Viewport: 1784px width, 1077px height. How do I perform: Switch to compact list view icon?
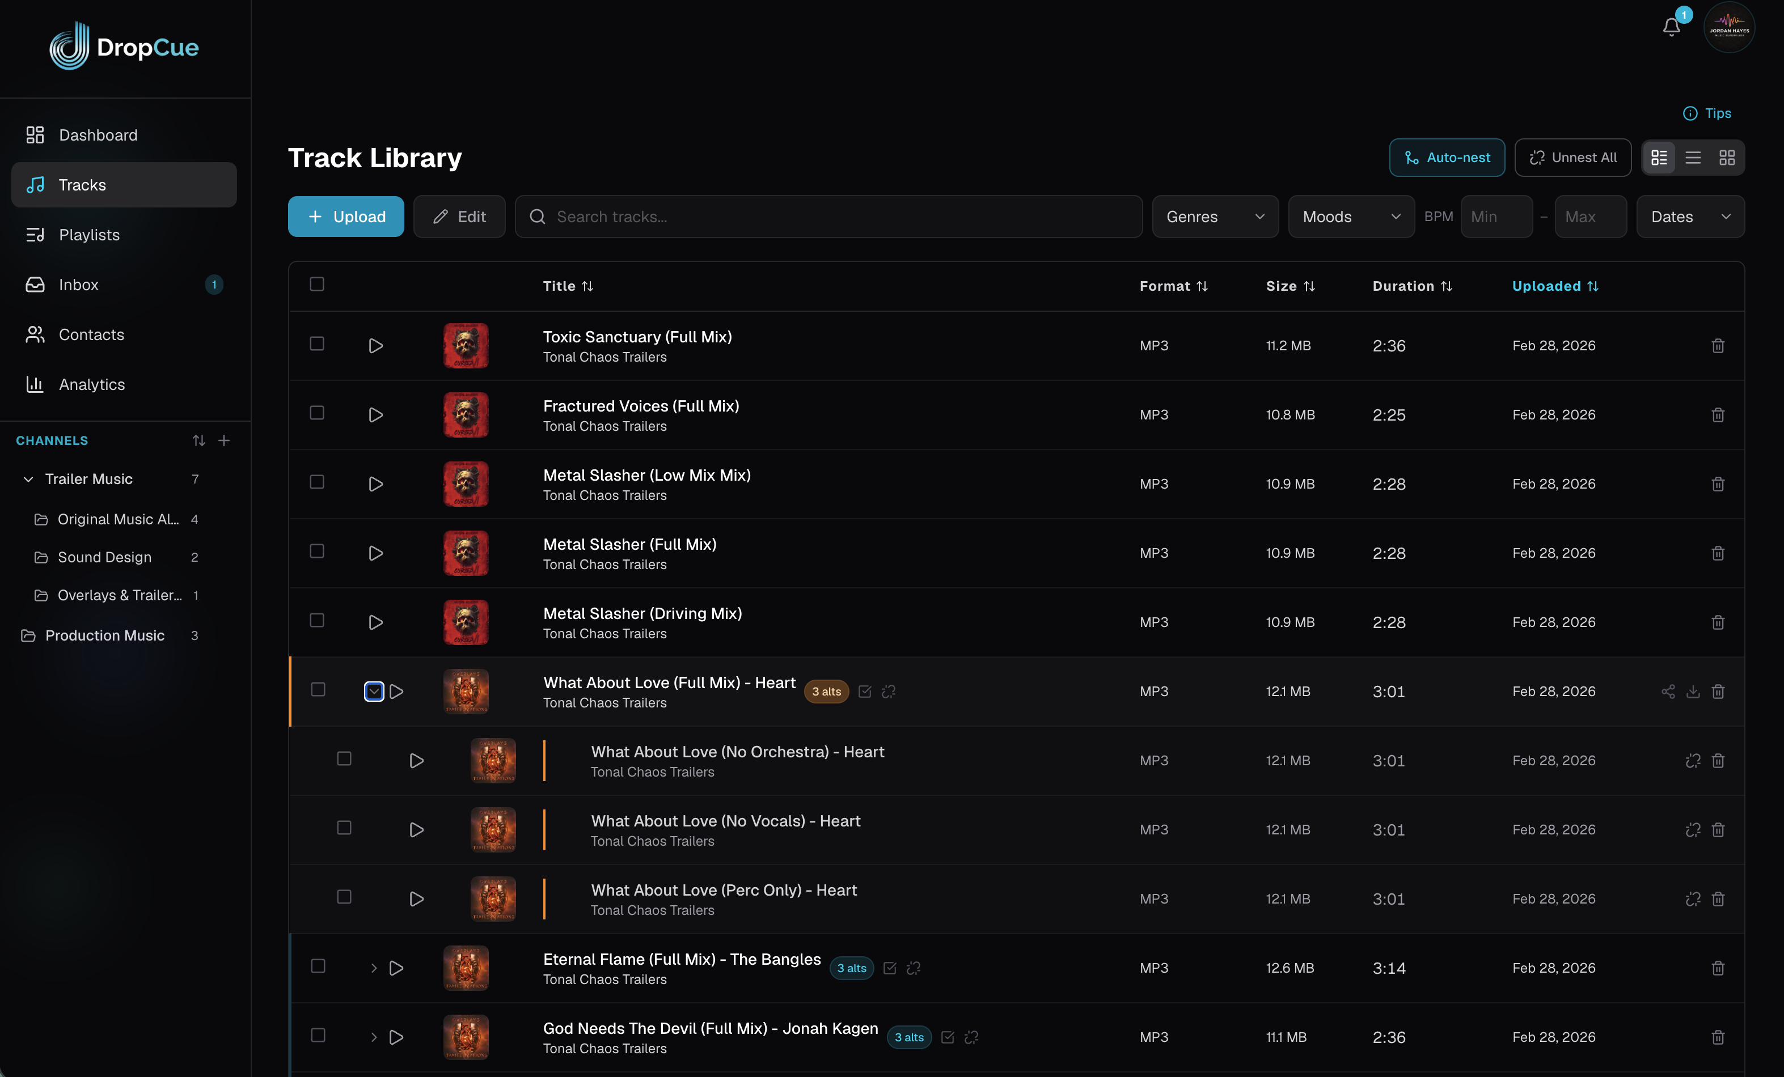coord(1693,158)
